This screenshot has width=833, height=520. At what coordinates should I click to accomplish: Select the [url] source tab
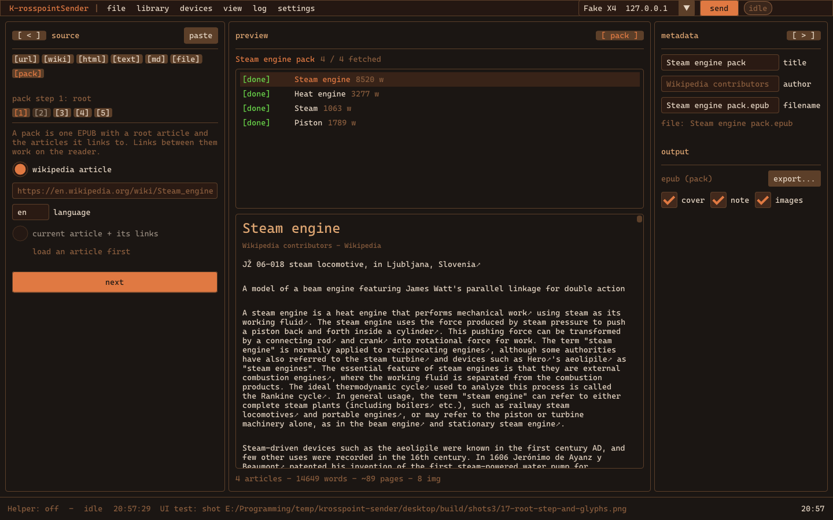[x=25, y=59]
